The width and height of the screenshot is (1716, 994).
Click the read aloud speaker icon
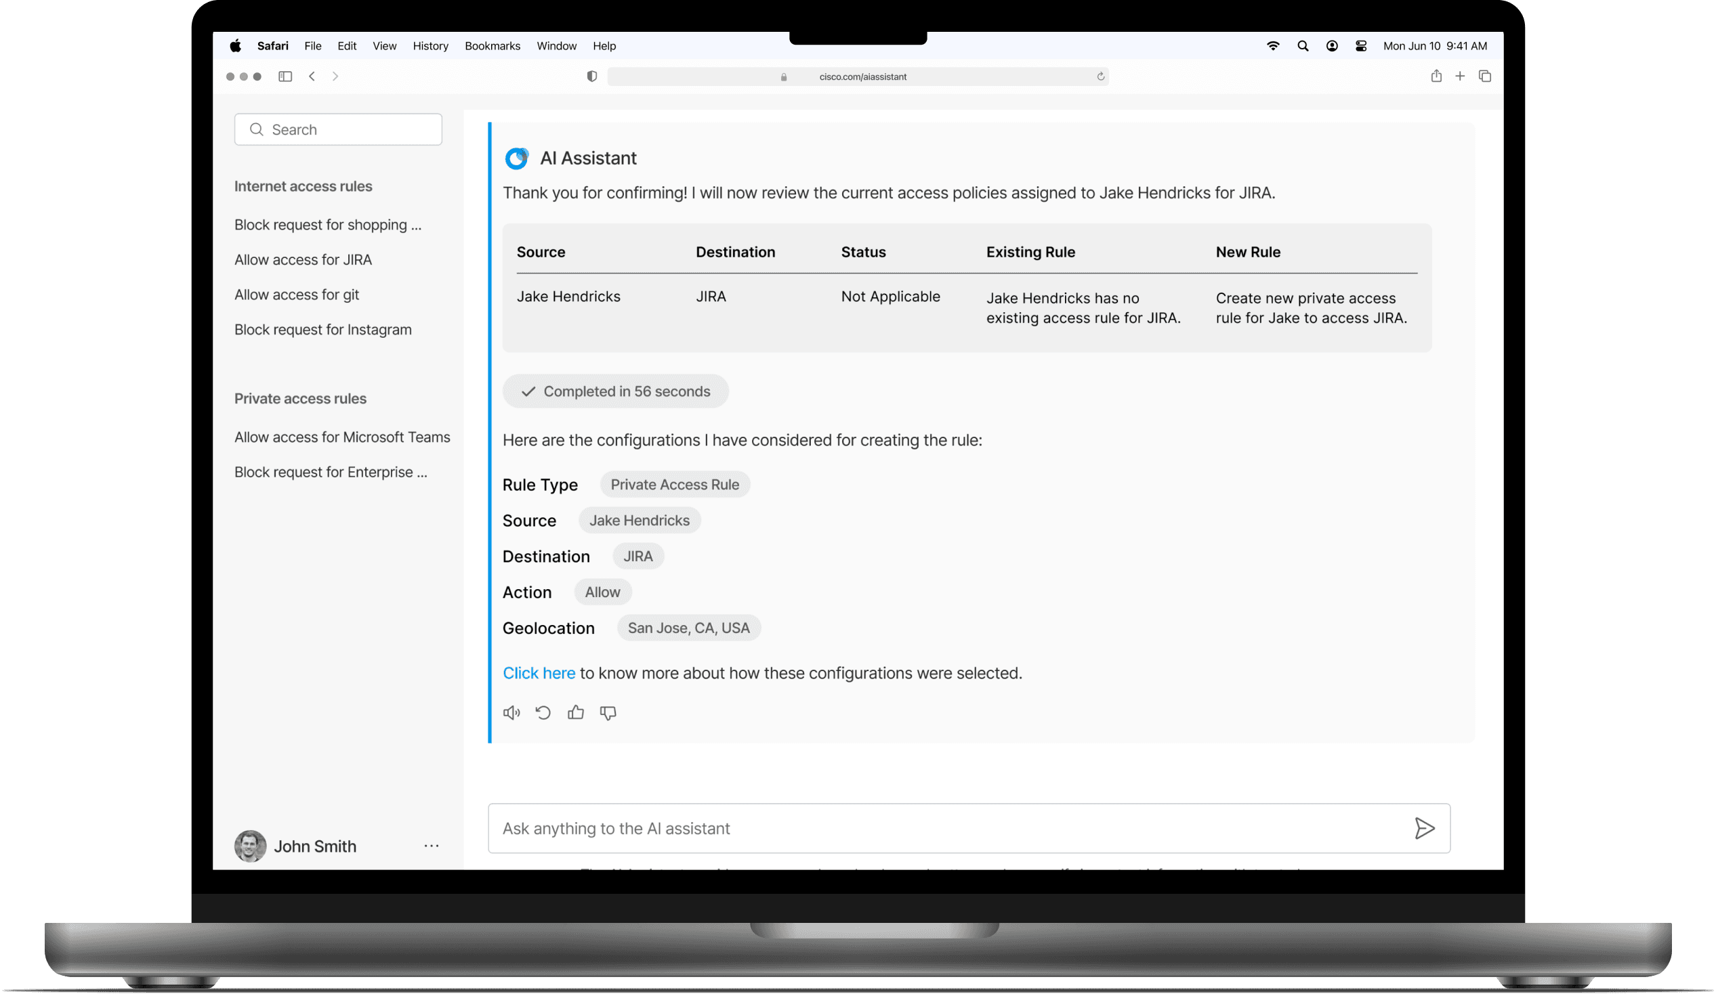pos(511,713)
